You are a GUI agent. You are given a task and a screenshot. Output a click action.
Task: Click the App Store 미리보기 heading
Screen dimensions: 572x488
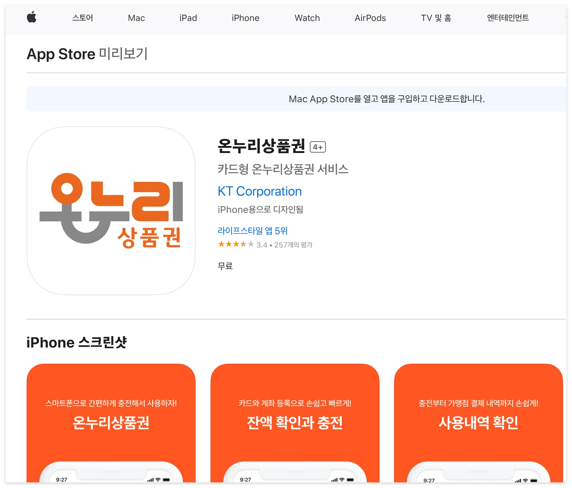point(87,54)
